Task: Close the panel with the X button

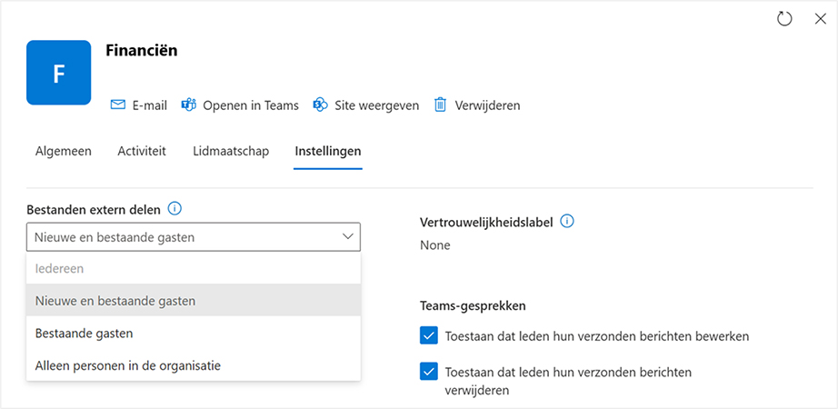Action: (x=819, y=19)
